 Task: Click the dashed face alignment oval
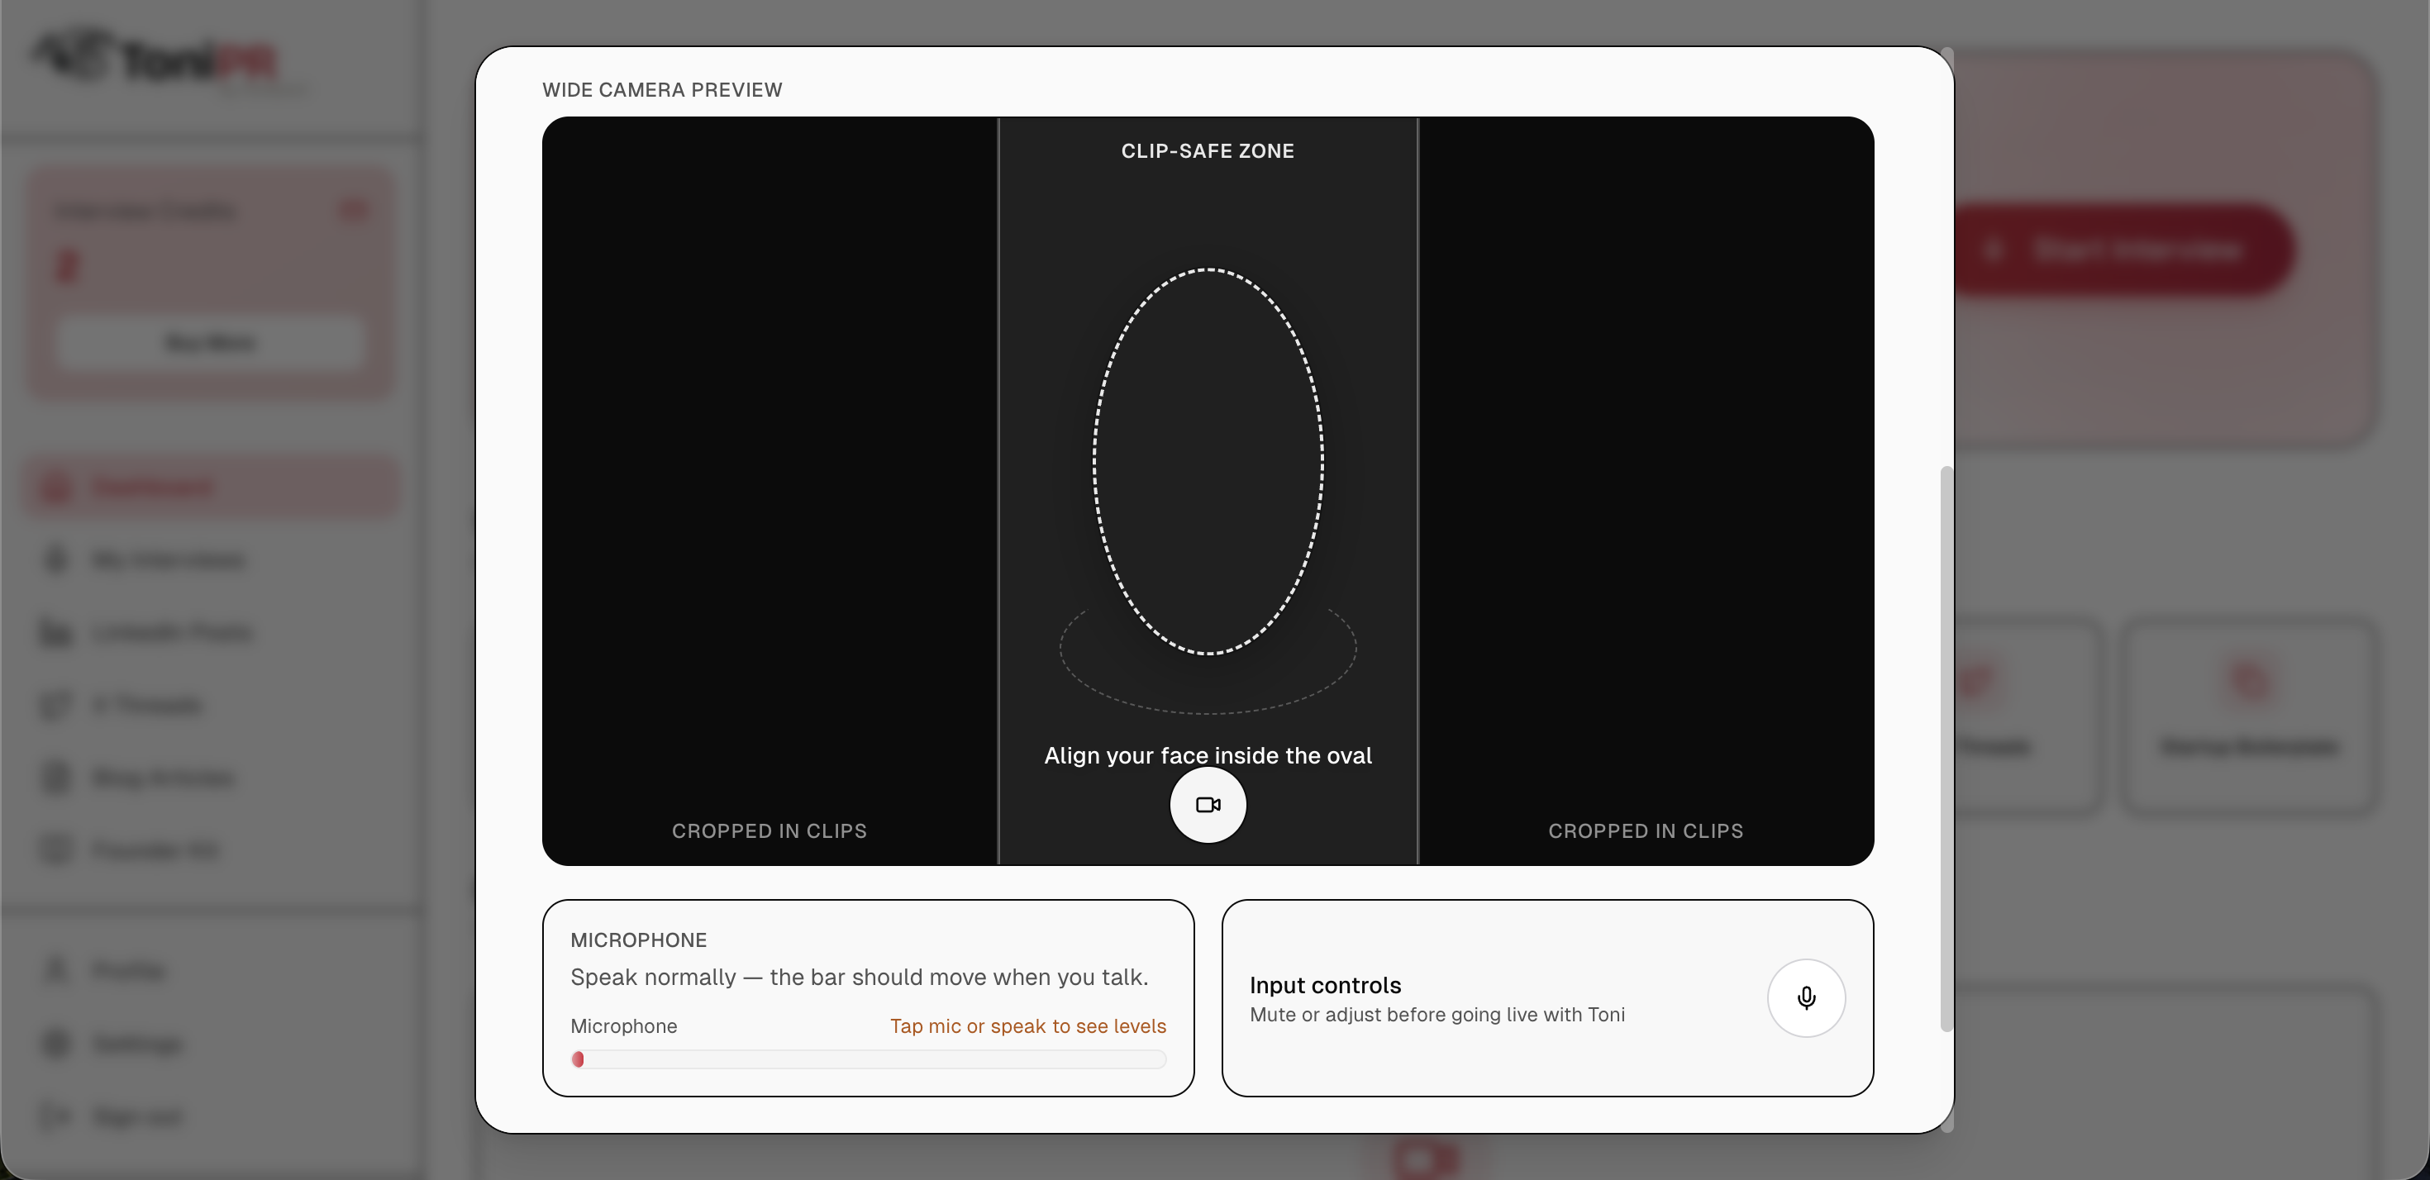pyautogui.click(x=1208, y=461)
